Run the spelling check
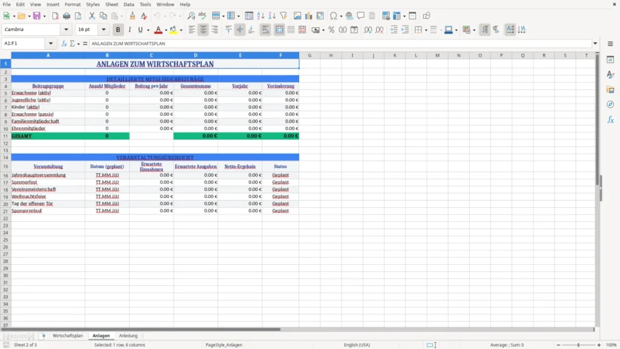 tap(202, 16)
